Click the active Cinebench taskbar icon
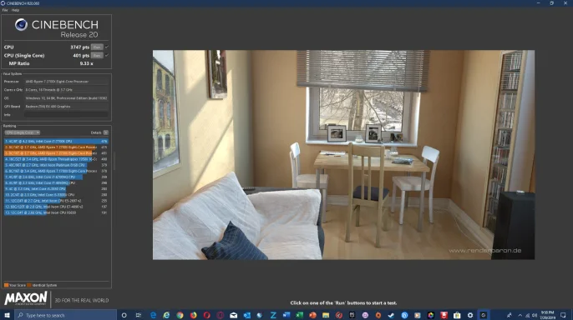This screenshot has height=320, width=573. 484,315
